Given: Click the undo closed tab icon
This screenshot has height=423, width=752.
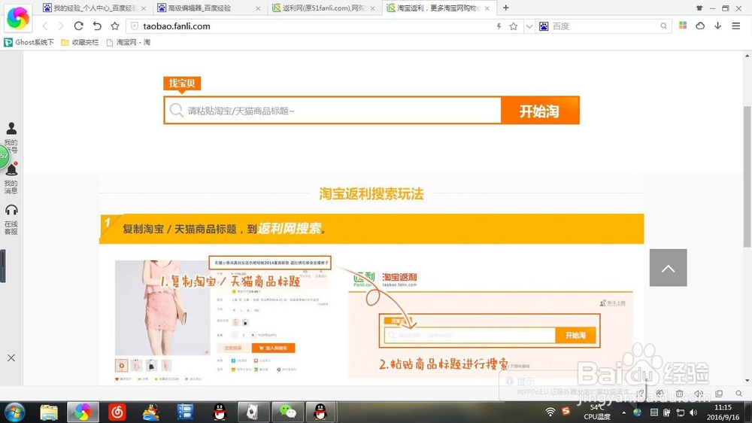Looking at the screenshot, I should click(97, 26).
